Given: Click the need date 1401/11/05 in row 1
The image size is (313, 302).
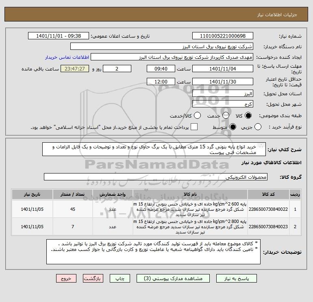Looking at the screenshot, I should point(32,209).
